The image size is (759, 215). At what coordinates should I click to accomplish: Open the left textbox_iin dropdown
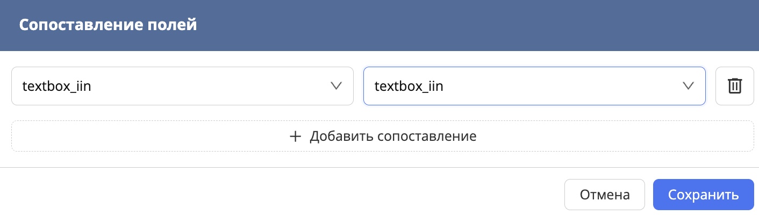coord(182,86)
